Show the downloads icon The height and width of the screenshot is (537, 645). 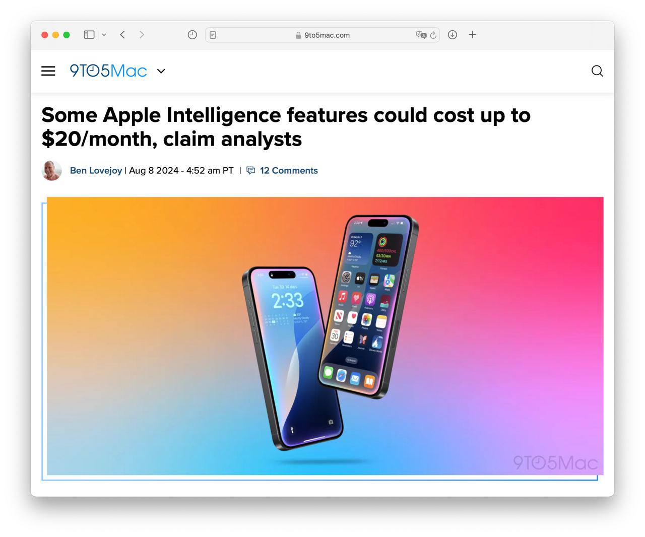(453, 35)
